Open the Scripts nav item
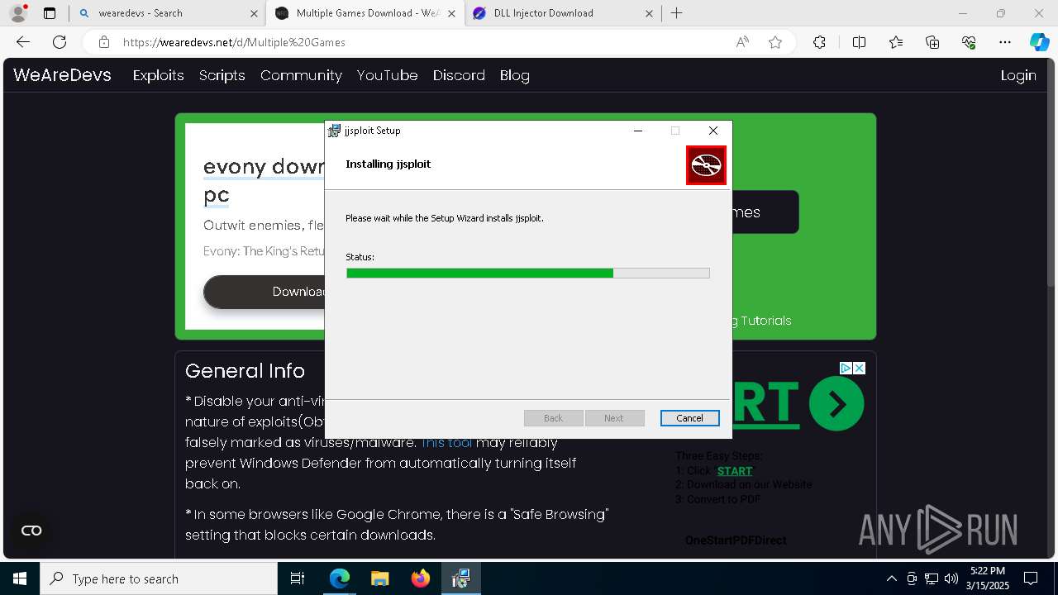The image size is (1058, 595). [222, 75]
